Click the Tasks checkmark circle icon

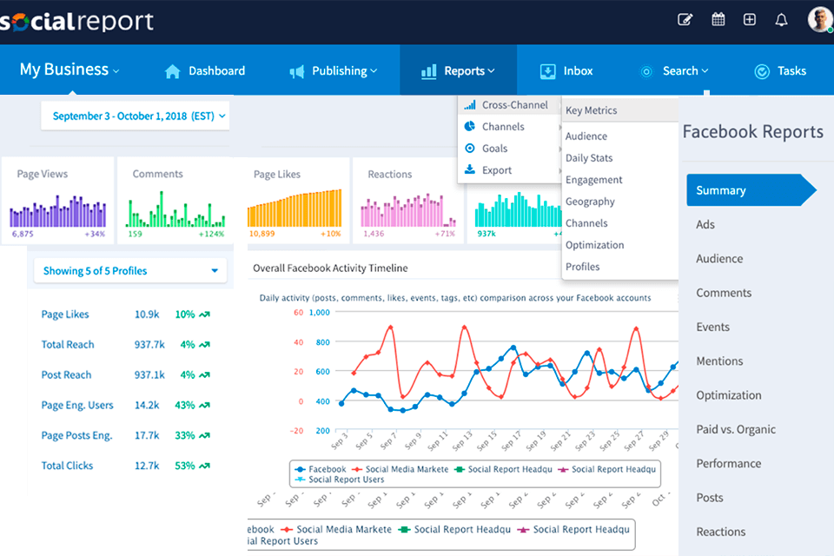coord(762,71)
